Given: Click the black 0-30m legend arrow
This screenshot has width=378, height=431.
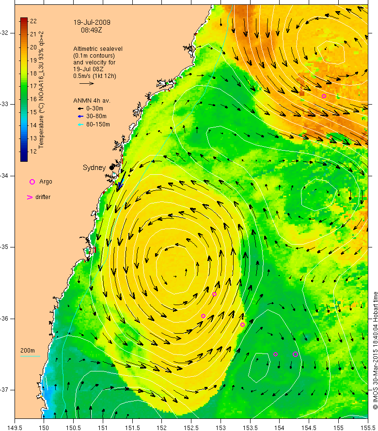Looking at the screenshot, I should click(x=80, y=108).
